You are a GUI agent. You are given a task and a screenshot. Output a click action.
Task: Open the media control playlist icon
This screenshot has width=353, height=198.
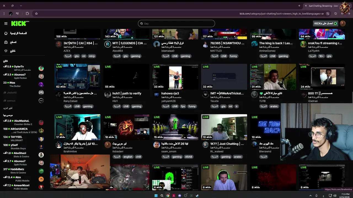(x=17, y=13)
